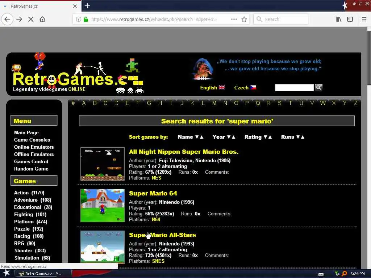Browse Educational games category
371x278 pixels.
coord(33,207)
